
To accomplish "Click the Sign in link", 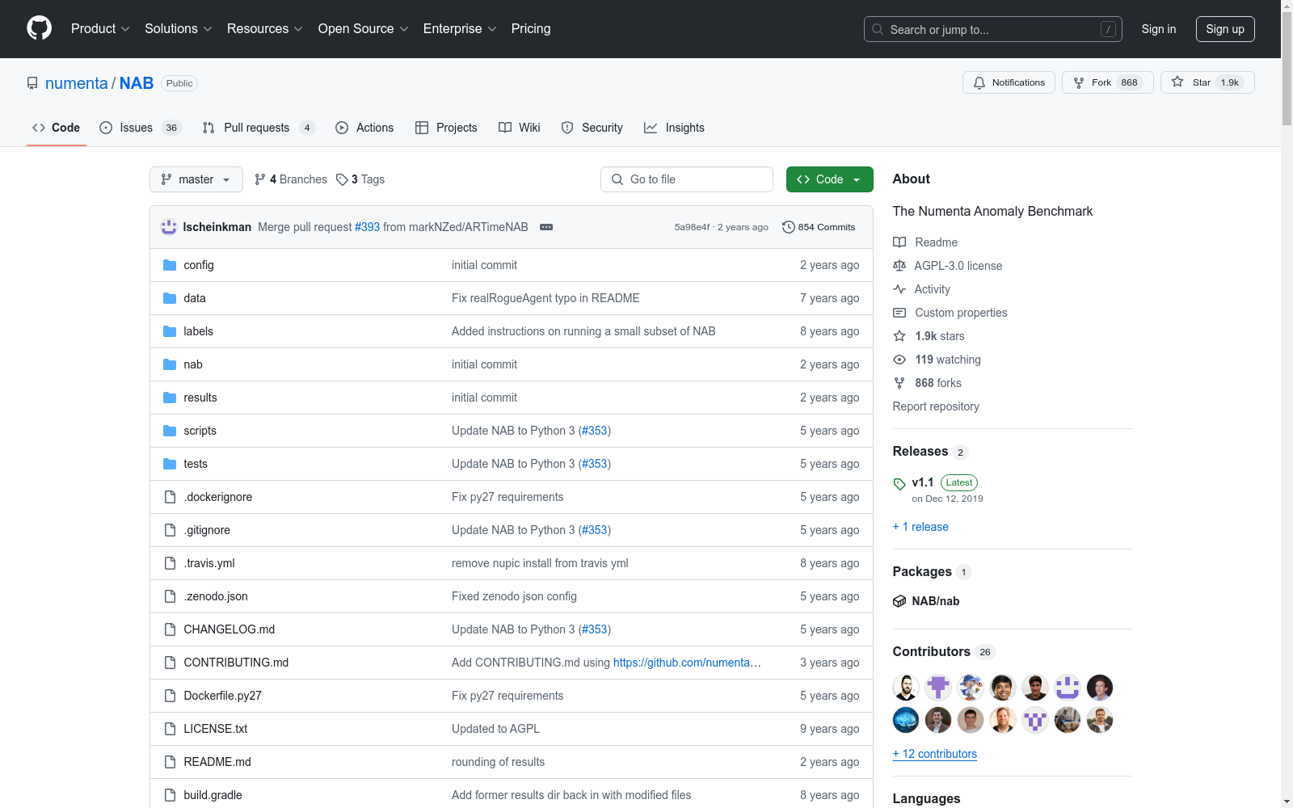I will (1159, 29).
